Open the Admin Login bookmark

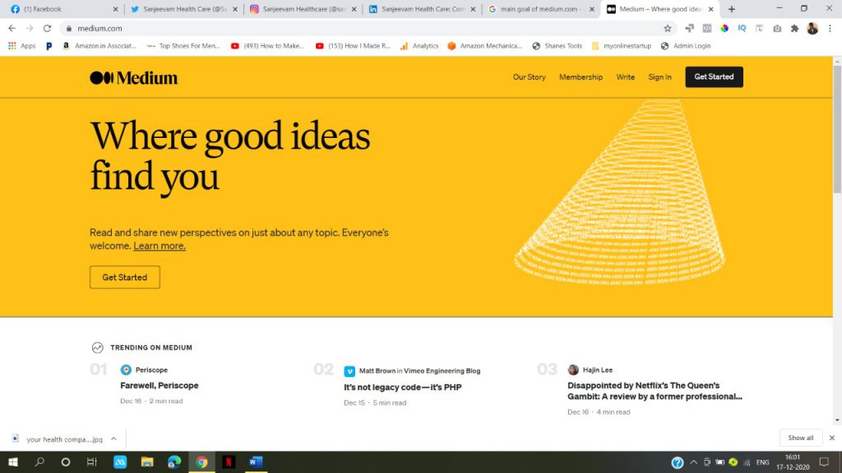pos(686,46)
